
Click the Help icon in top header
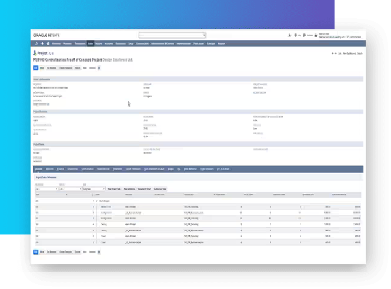(x=296, y=35)
